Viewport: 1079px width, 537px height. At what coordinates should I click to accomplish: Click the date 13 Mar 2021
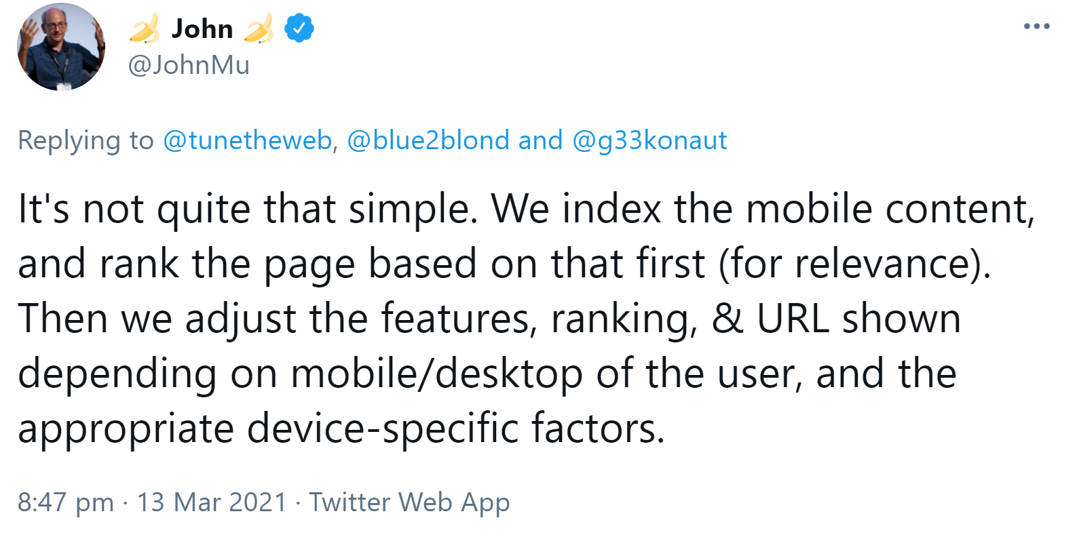[210, 502]
